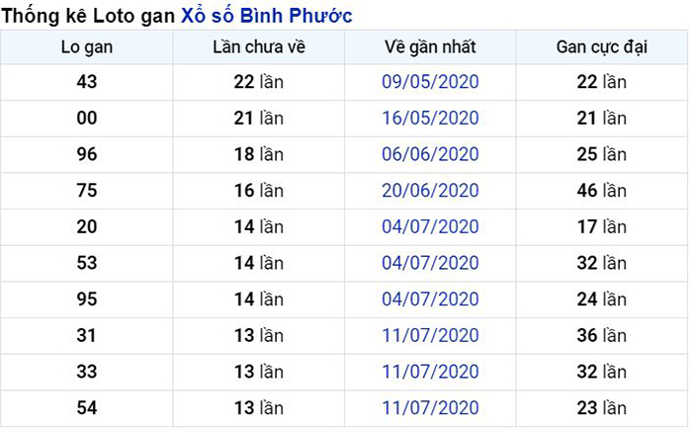Click 11/07/2020 date in row 31
692x430 pixels.
(430, 336)
